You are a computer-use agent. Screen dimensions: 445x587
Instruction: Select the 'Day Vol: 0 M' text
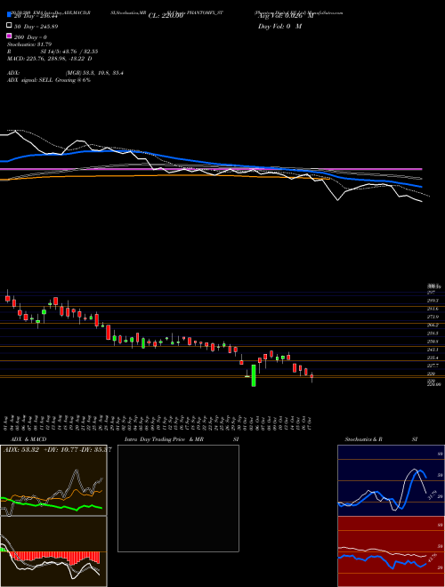point(279,26)
